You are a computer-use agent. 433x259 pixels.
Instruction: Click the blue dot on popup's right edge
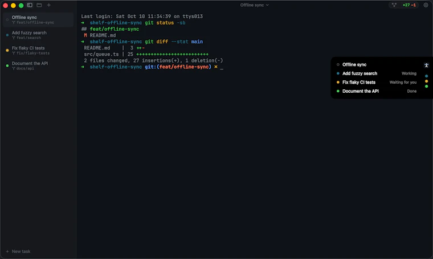pyautogui.click(x=426, y=76)
